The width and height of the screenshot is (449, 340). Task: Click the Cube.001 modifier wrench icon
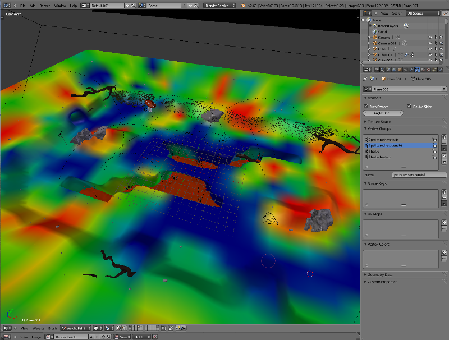click(x=406, y=54)
